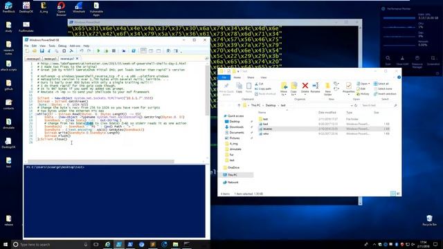The width and height of the screenshot is (443, 249).
Task: Click the Undo arrow in ISE toolbar
Action: pyautogui.click(x=82, y=50)
